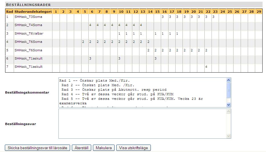The width and height of the screenshot is (266, 152).
Task: Click week 10 value 1 in row 3
Action: [119, 33]
